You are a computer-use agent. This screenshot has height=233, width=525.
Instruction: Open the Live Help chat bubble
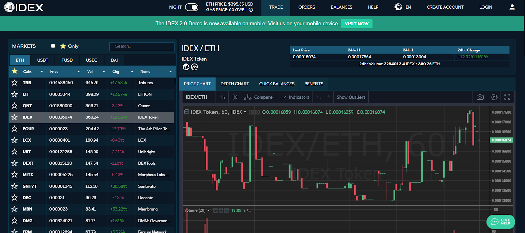(501, 222)
